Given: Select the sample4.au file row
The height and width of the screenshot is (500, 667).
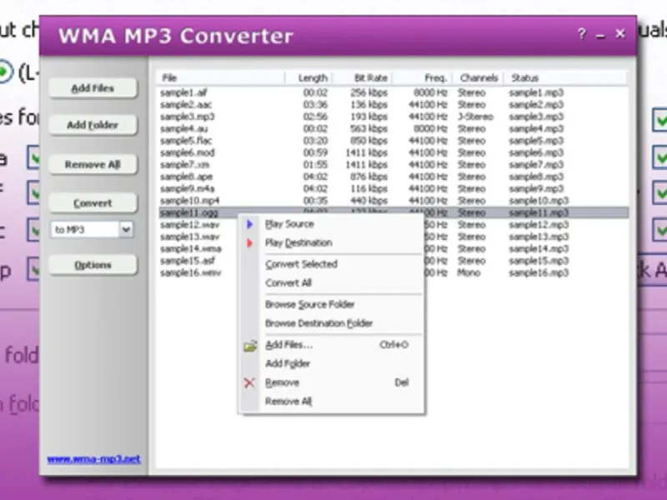Looking at the screenshot, I should (394, 128).
